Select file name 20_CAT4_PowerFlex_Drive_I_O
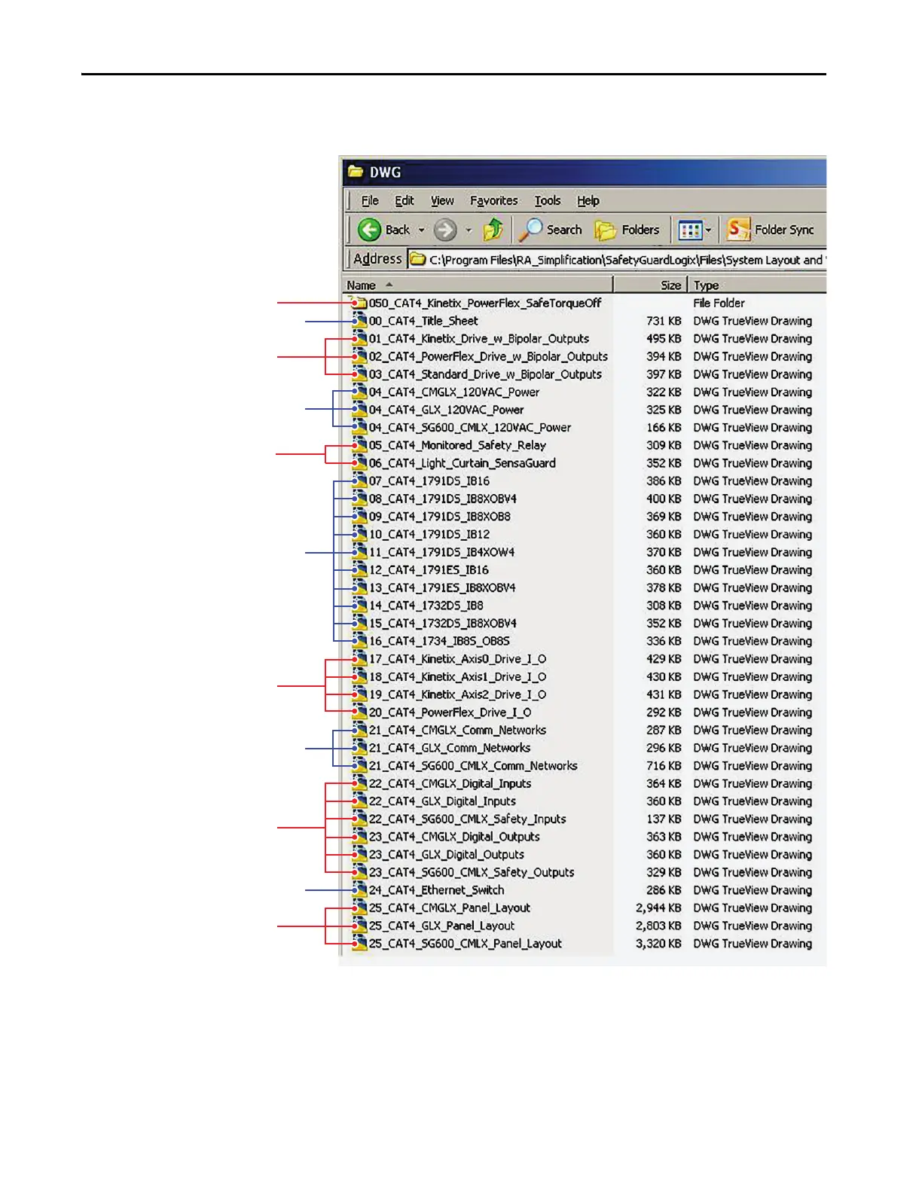 450,712
